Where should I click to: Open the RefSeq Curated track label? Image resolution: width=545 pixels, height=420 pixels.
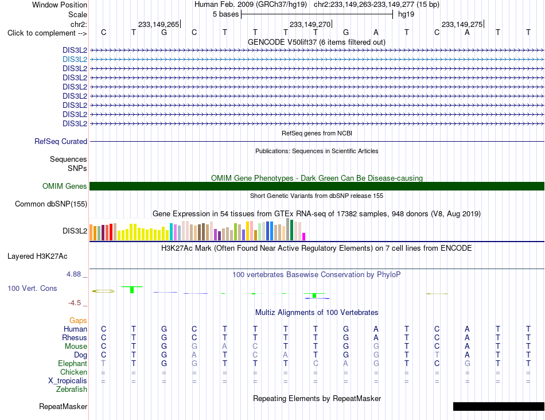click(x=61, y=142)
